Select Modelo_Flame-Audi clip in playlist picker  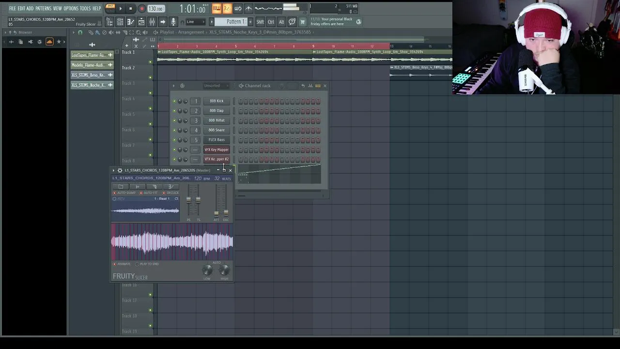click(92, 65)
